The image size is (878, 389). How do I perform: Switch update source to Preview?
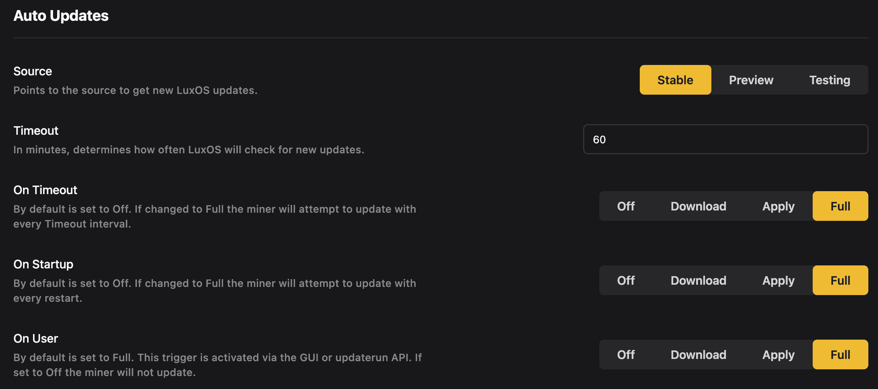click(x=751, y=80)
